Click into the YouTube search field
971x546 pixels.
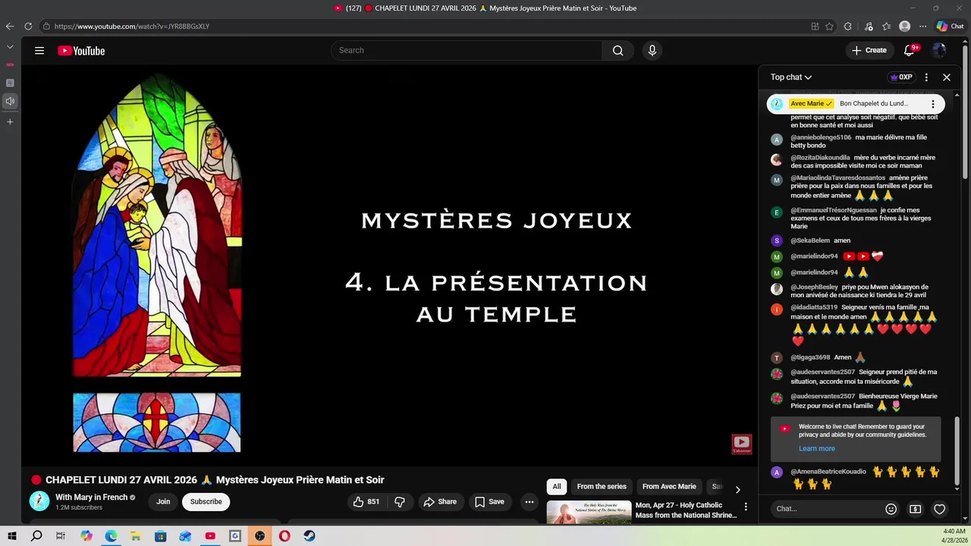[x=467, y=50]
